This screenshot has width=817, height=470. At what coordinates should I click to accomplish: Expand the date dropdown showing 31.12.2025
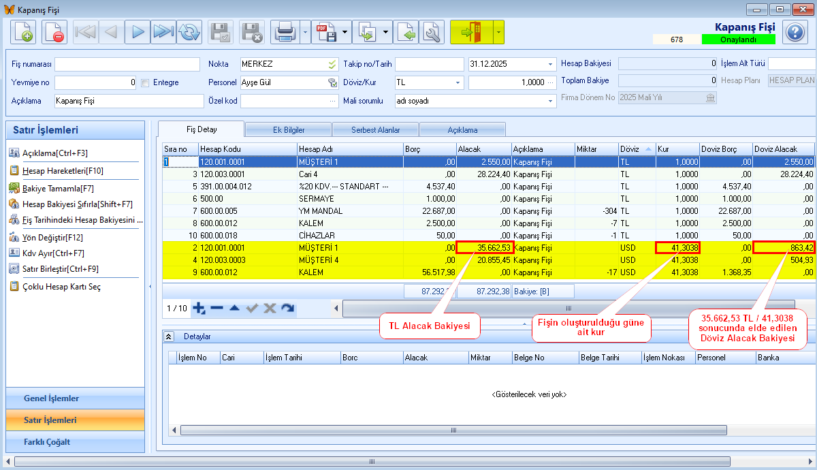(x=550, y=65)
